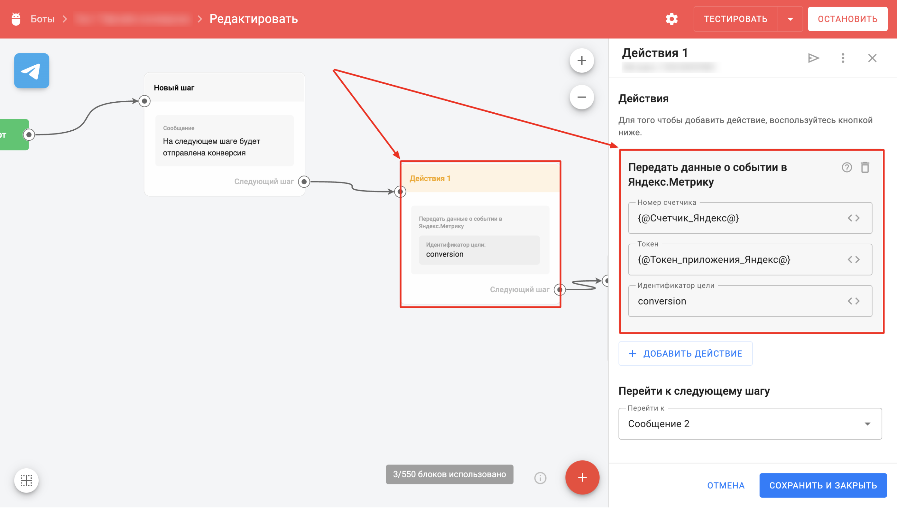Expand the Тестировать dropdown arrow
The width and height of the screenshot is (897, 515).
[790, 19]
